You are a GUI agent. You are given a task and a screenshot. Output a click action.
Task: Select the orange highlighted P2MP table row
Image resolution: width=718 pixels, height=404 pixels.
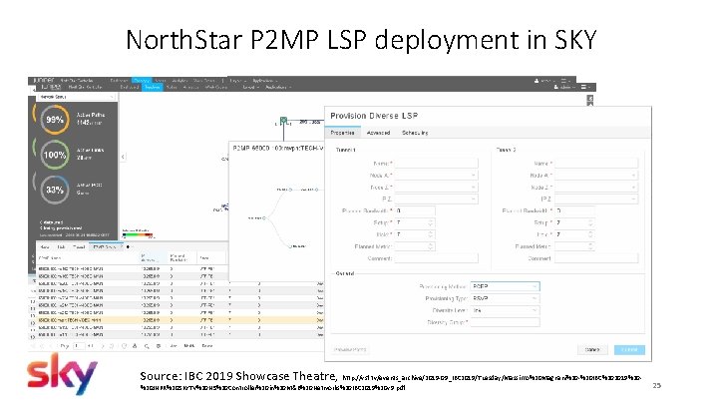coord(179,320)
